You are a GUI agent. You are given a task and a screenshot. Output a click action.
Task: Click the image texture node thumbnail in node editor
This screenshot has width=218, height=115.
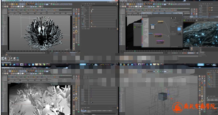(153, 27)
